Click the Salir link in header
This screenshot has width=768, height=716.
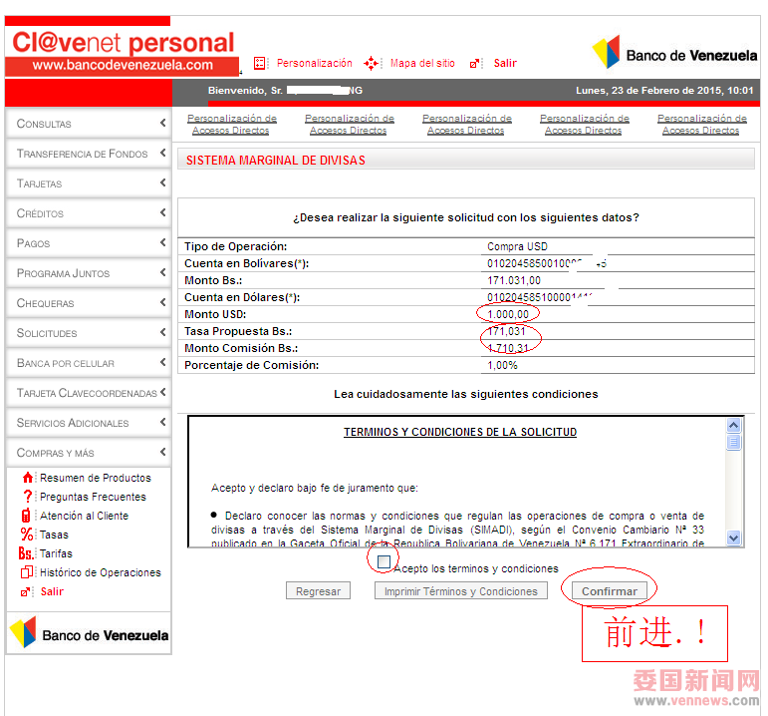click(505, 63)
